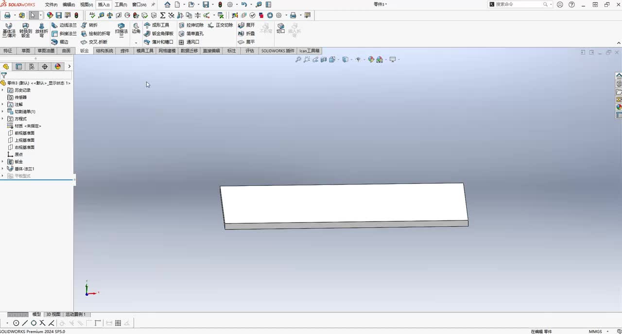Expand 注解 tree node
Viewport: 622px width, 334px height.
coord(2,104)
